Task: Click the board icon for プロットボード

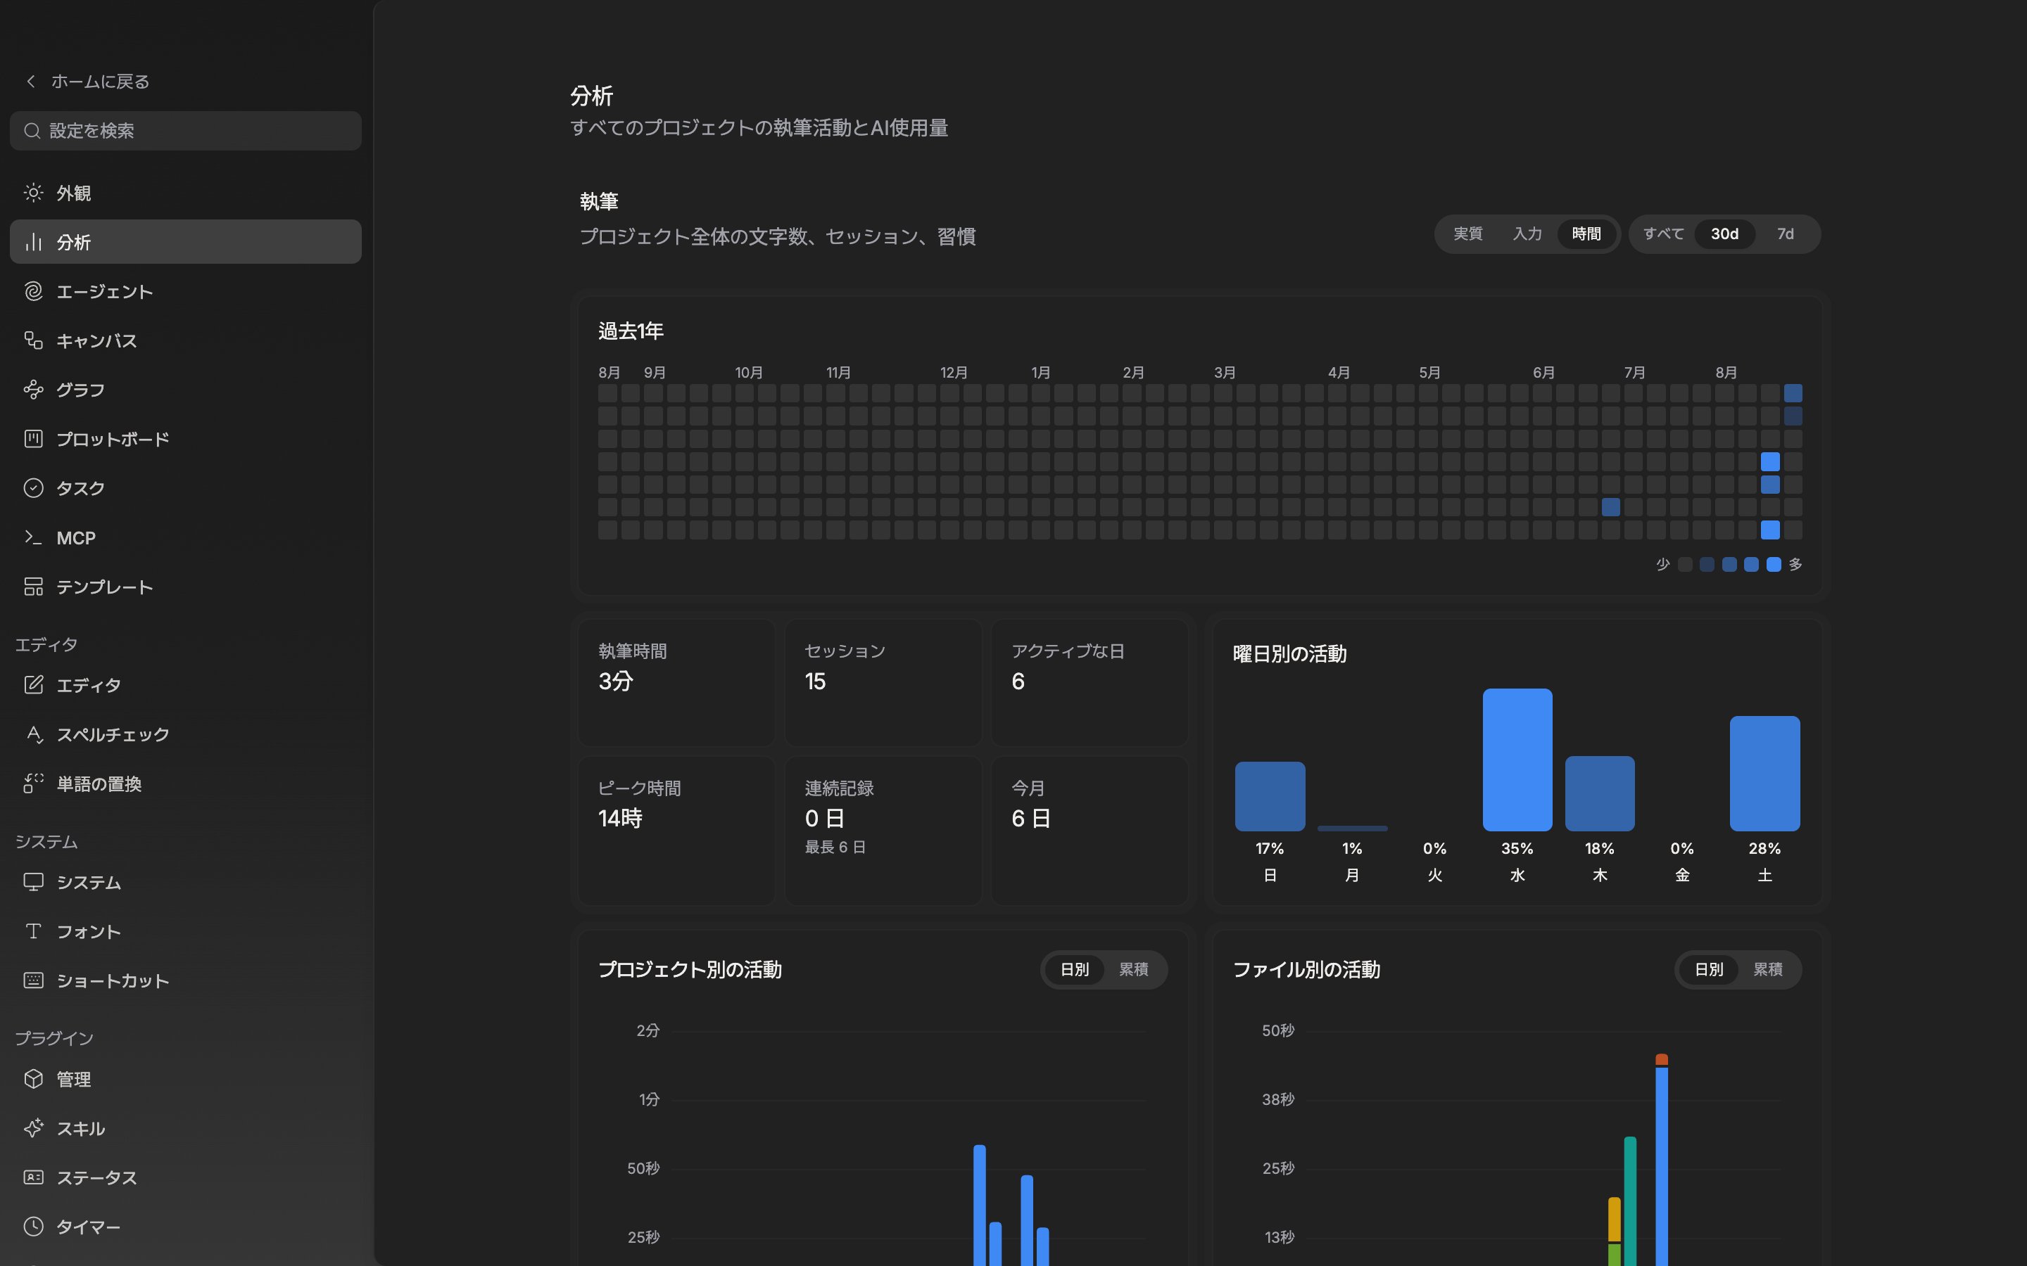Action: [x=34, y=439]
